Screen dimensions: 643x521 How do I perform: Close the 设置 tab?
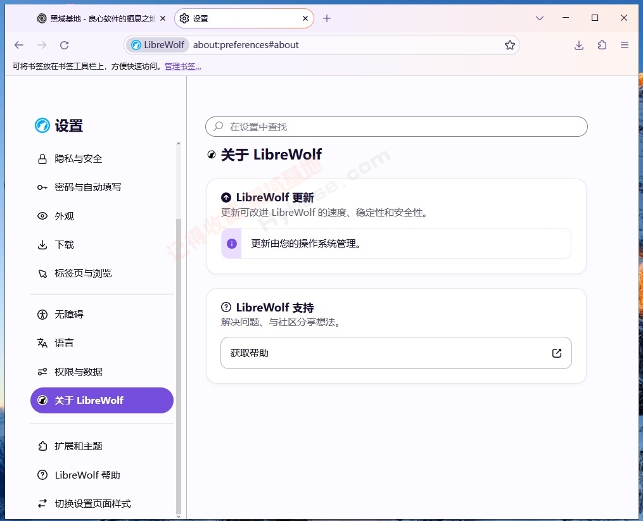[305, 18]
